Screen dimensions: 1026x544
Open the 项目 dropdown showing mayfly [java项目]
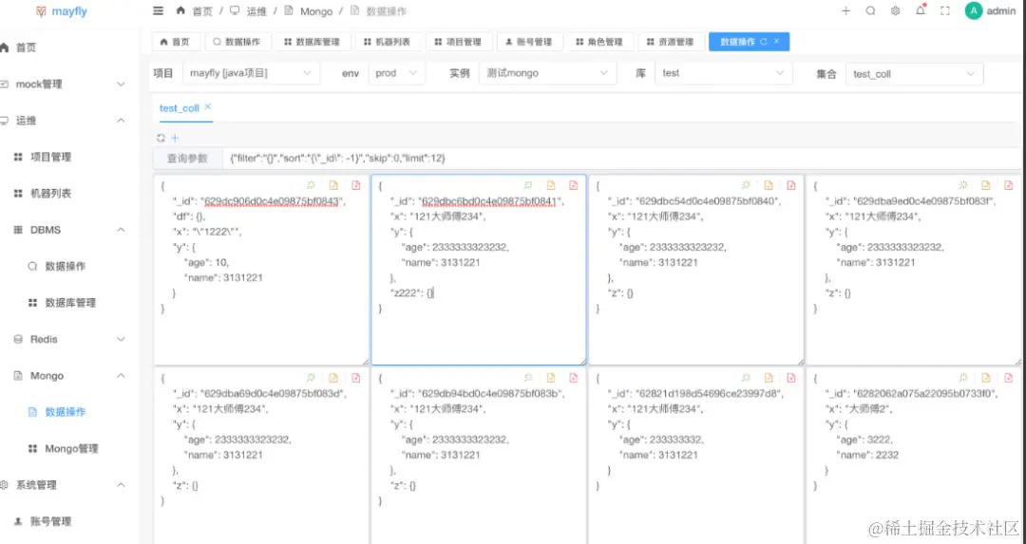pos(251,73)
